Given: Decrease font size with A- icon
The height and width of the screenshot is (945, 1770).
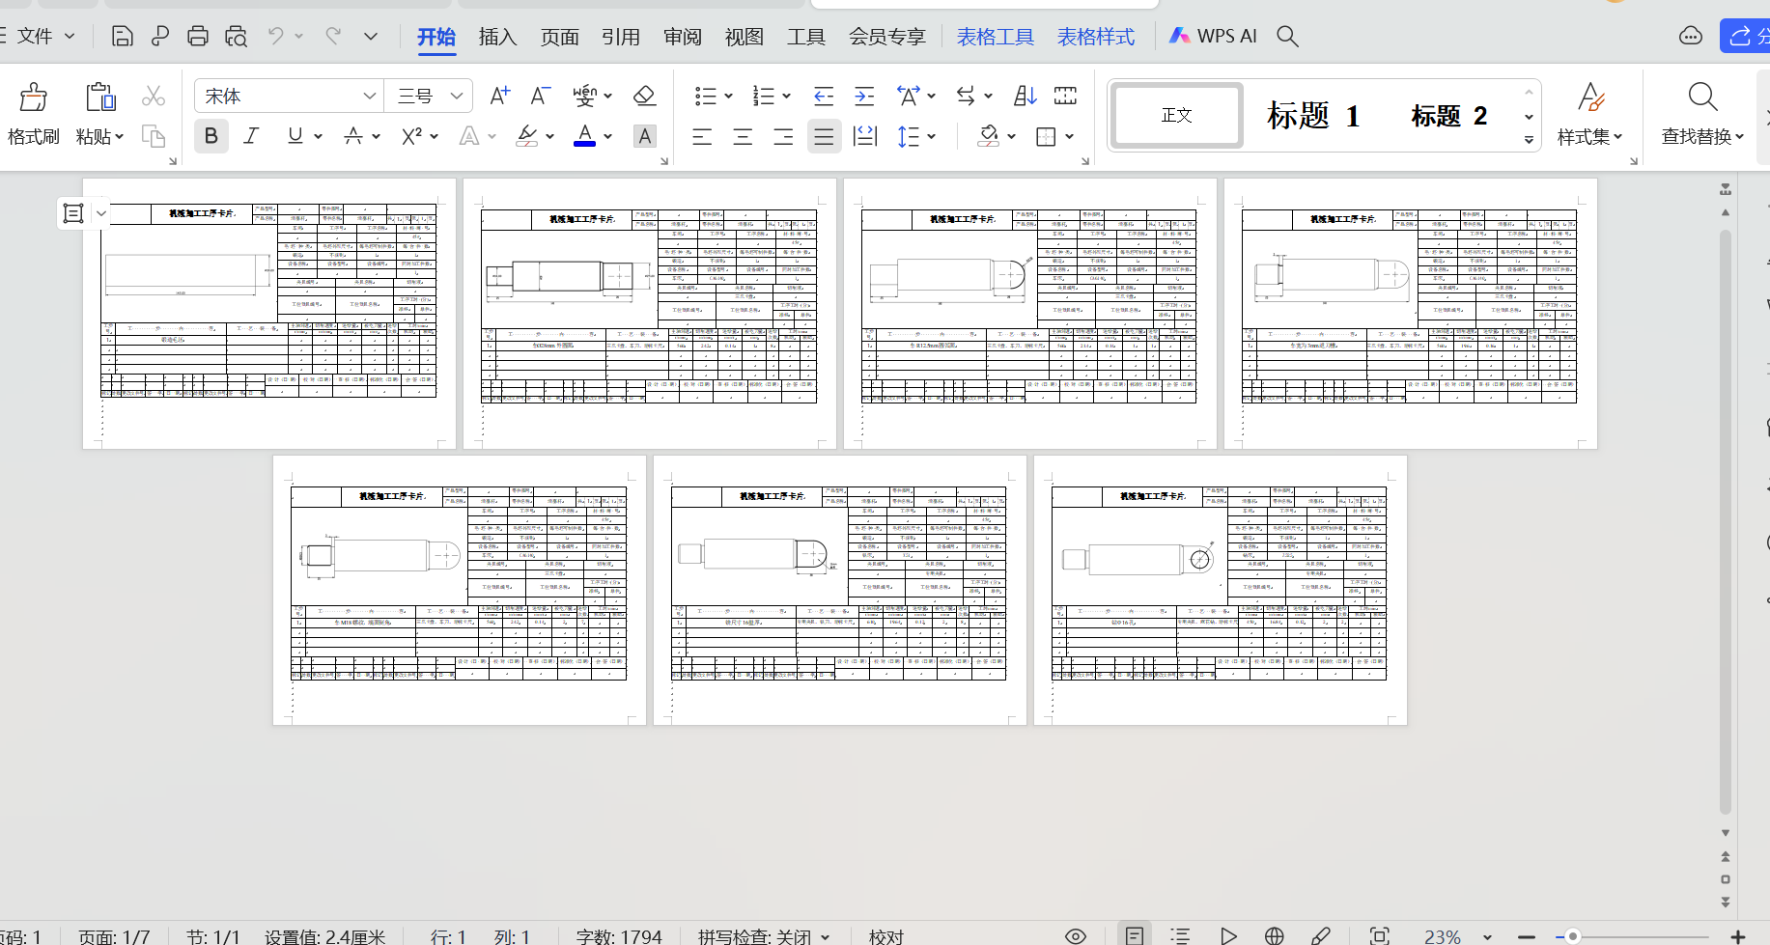Looking at the screenshot, I should [x=540, y=96].
